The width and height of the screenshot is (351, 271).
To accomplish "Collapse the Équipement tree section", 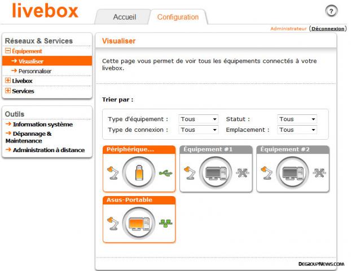I will (8, 51).
